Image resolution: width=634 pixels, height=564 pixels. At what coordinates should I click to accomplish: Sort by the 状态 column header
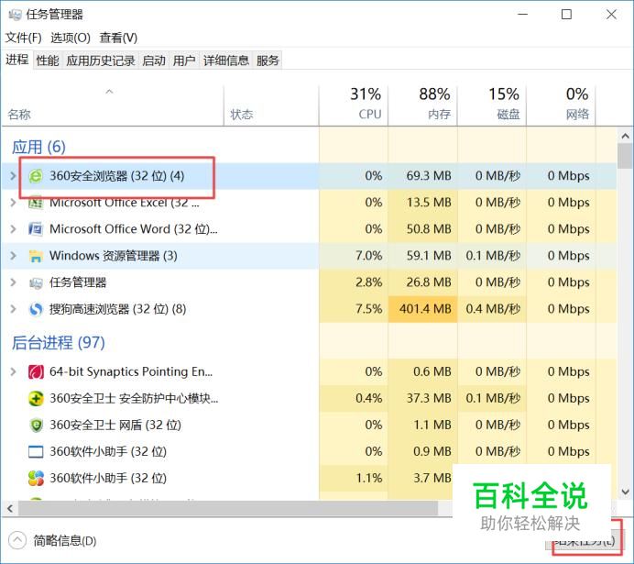271,106
